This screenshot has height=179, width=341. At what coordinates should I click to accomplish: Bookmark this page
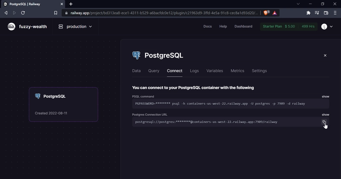(x=56, y=13)
